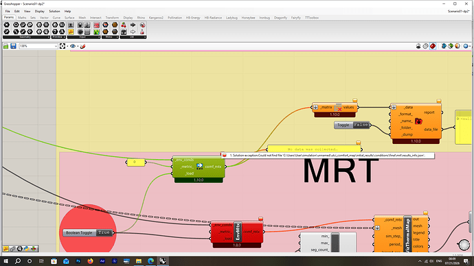Expand arrow on the _data input
Image resolution: width=474 pixels, height=266 pixels.
pos(394,107)
